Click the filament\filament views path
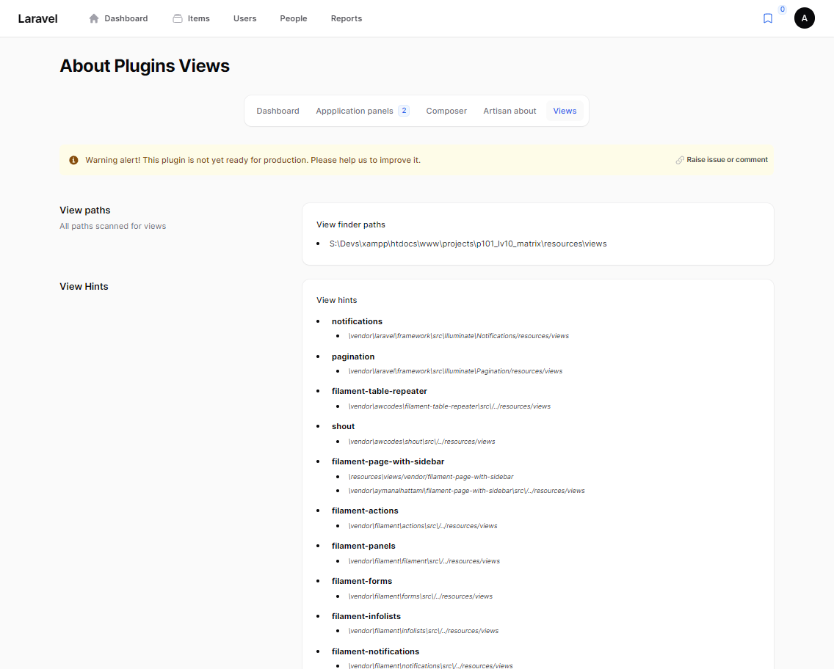834x669 pixels. click(424, 561)
